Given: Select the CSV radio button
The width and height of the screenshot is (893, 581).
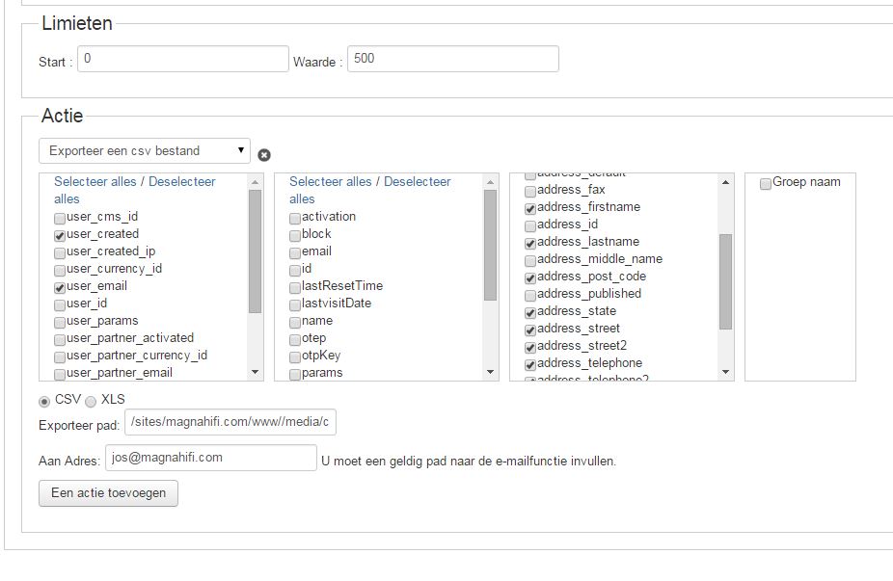Looking at the screenshot, I should pyautogui.click(x=44, y=401).
